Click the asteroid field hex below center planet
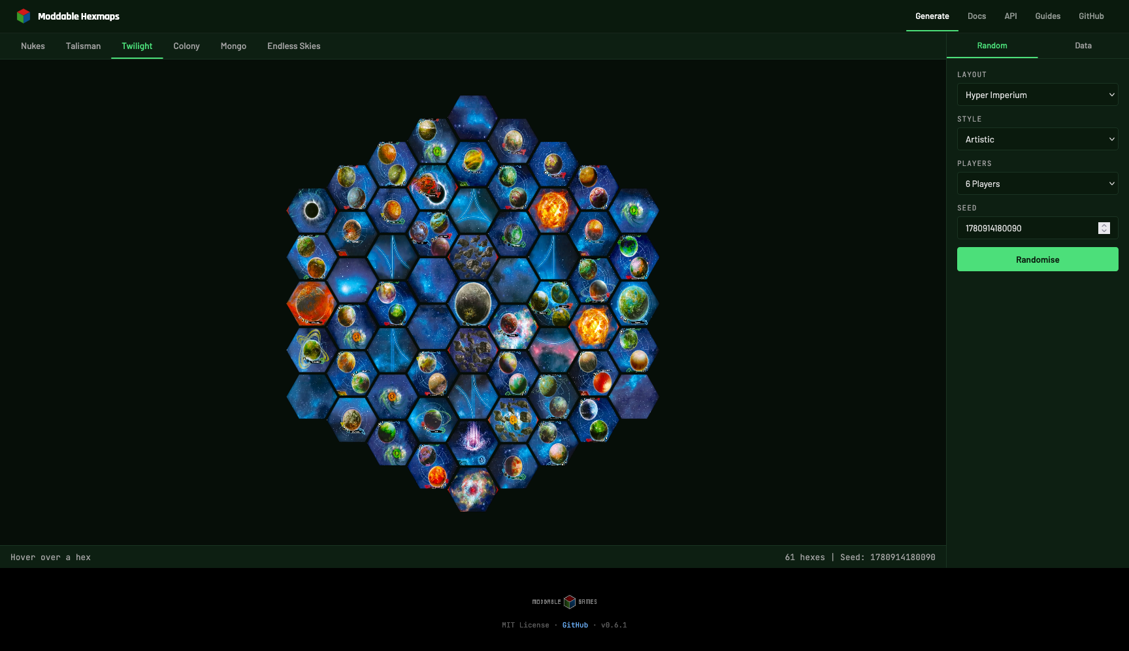1129x651 pixels. (x=473, y=350)
